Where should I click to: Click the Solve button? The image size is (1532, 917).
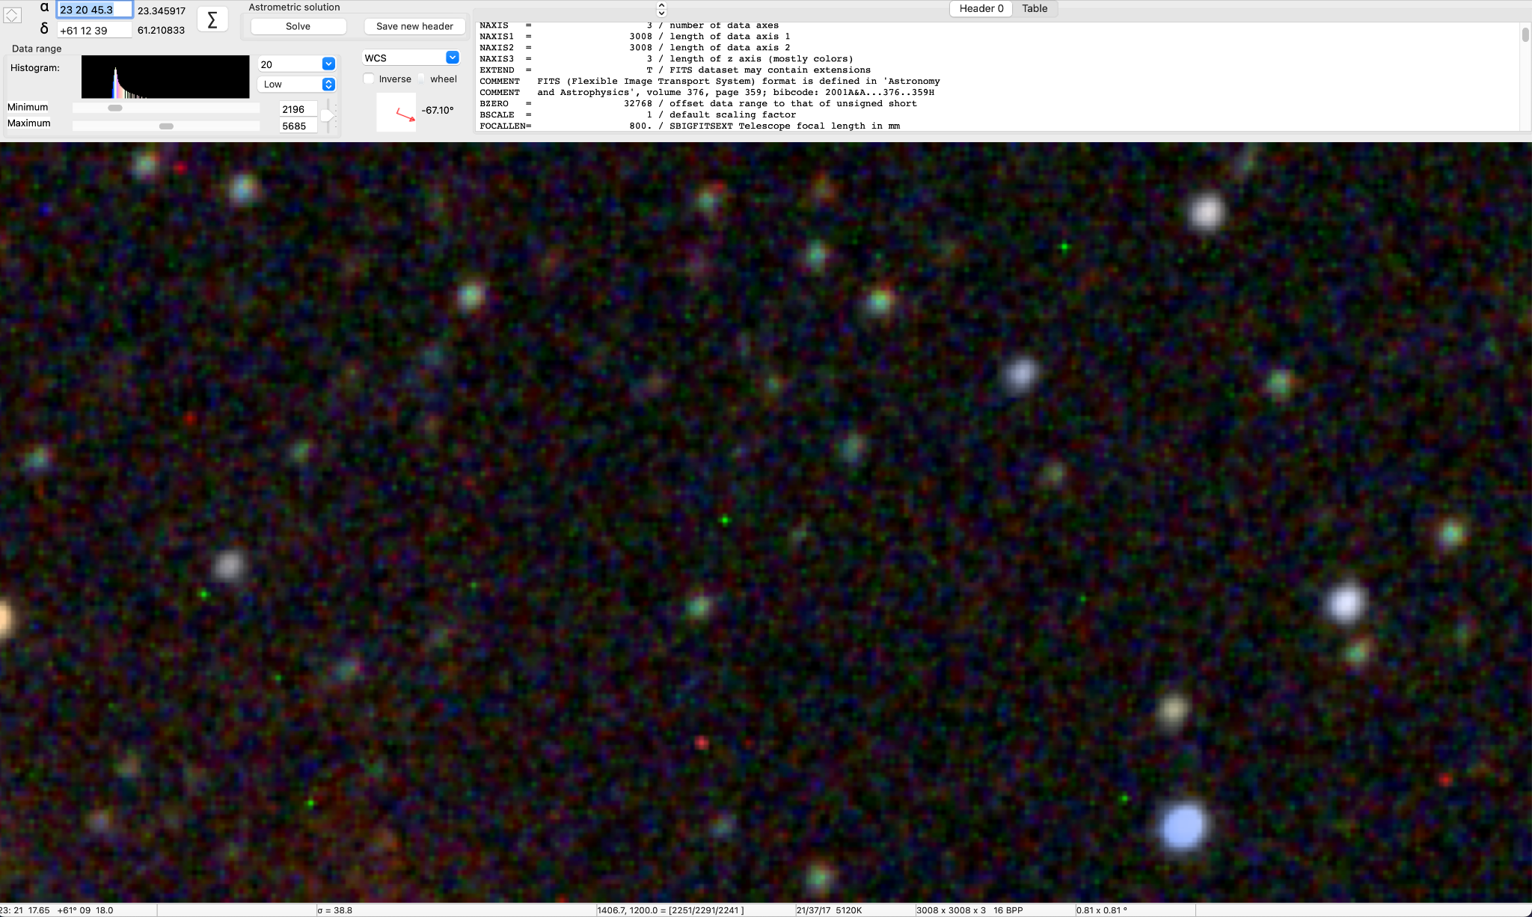pyautogui.click(x=298, y=26)
